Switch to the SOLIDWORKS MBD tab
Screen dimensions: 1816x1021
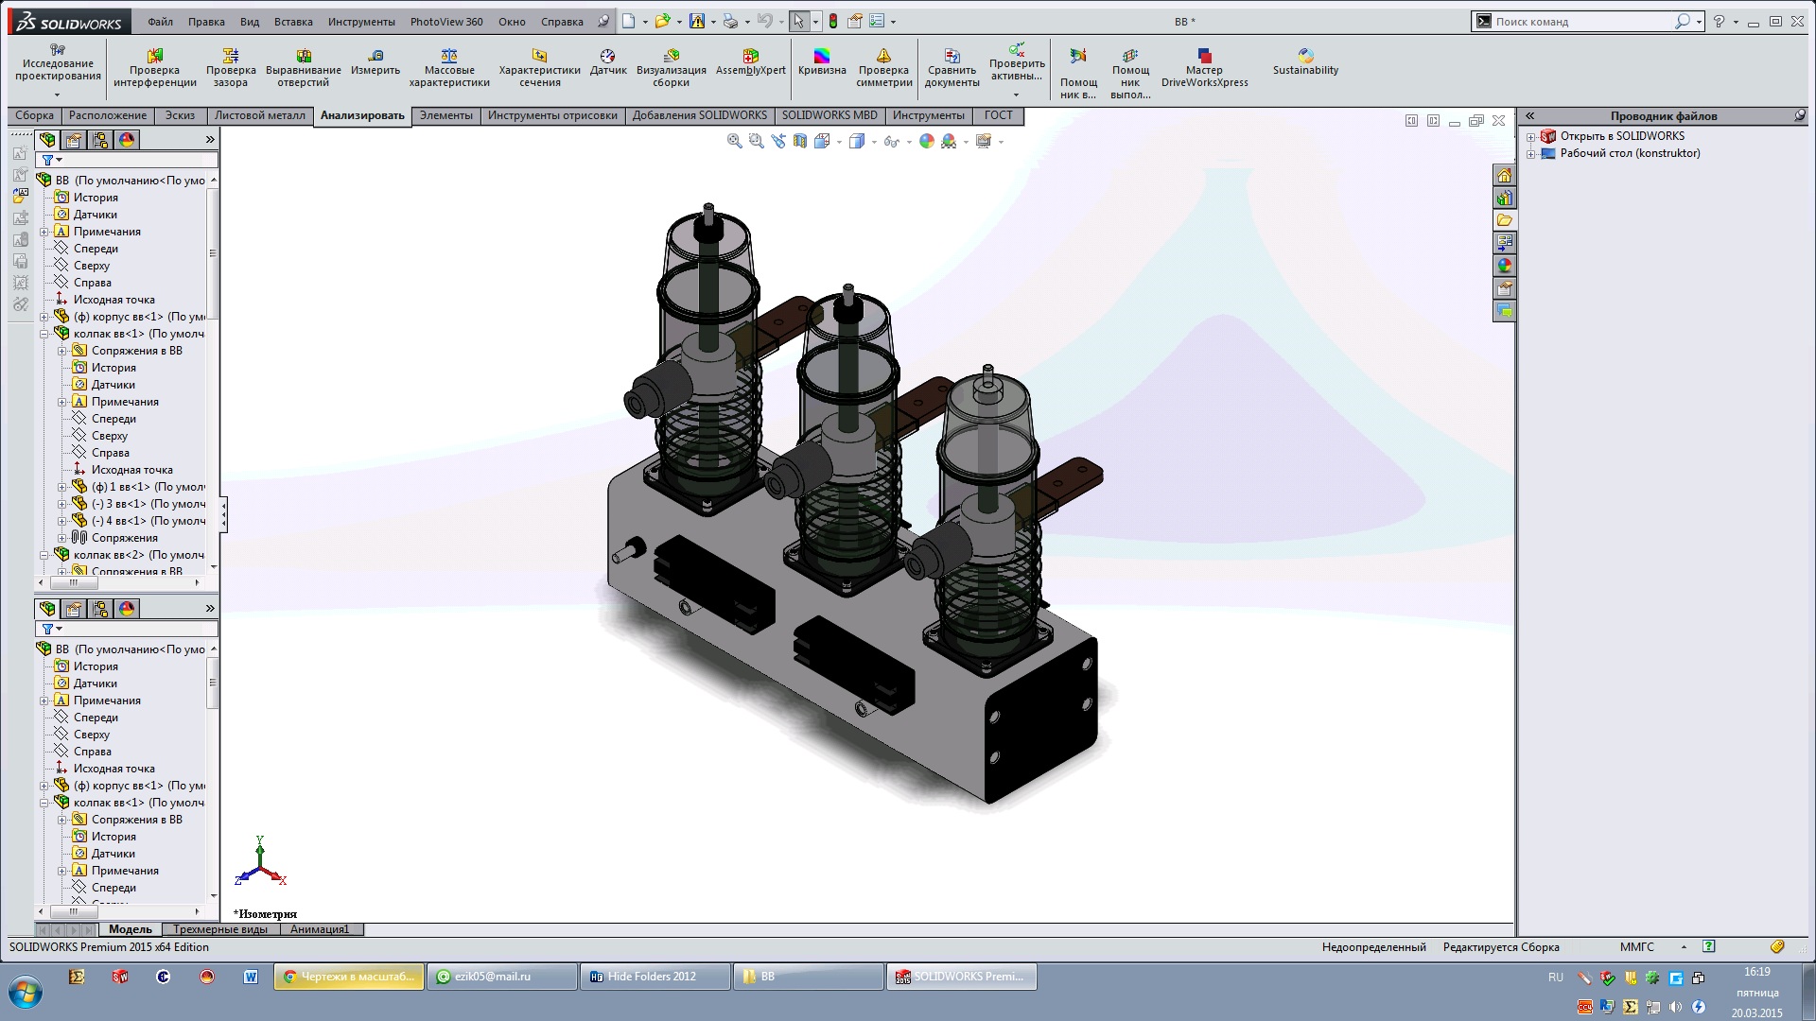tap(829, 115)
